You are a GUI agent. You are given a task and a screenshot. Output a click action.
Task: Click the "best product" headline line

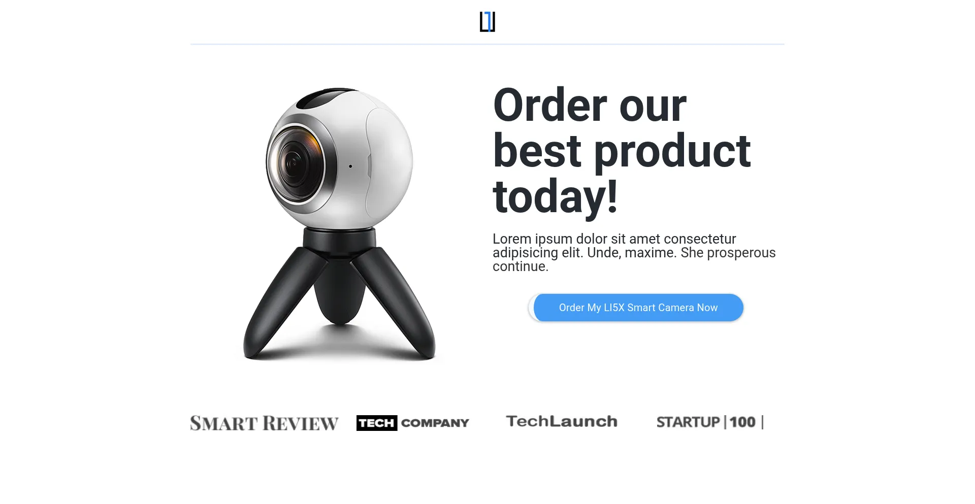622,151
